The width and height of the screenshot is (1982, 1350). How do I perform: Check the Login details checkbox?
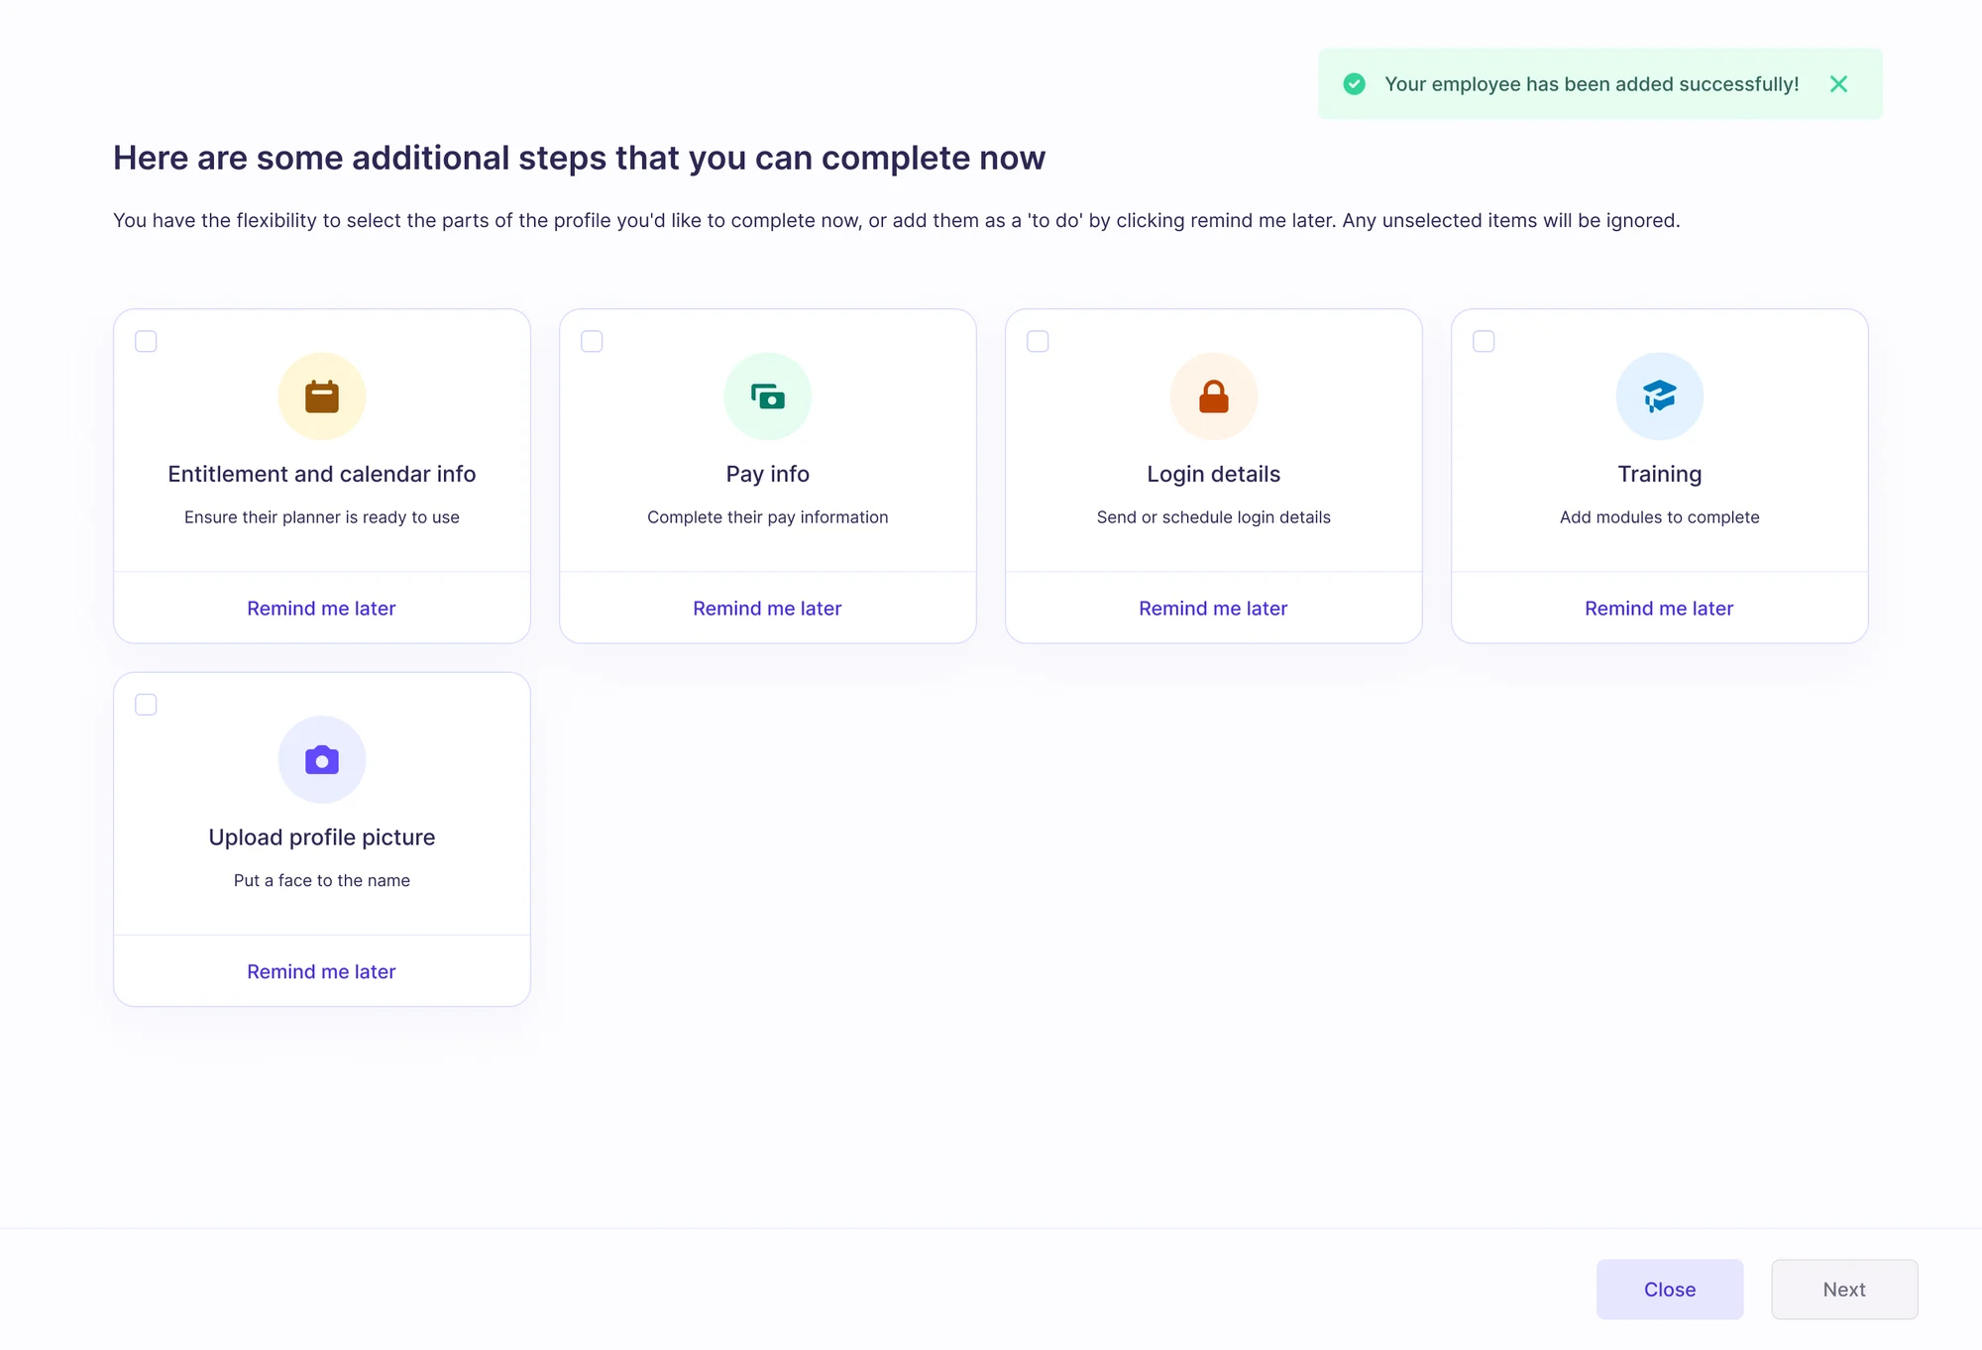pyautogui.click(x=1038, y=341)
